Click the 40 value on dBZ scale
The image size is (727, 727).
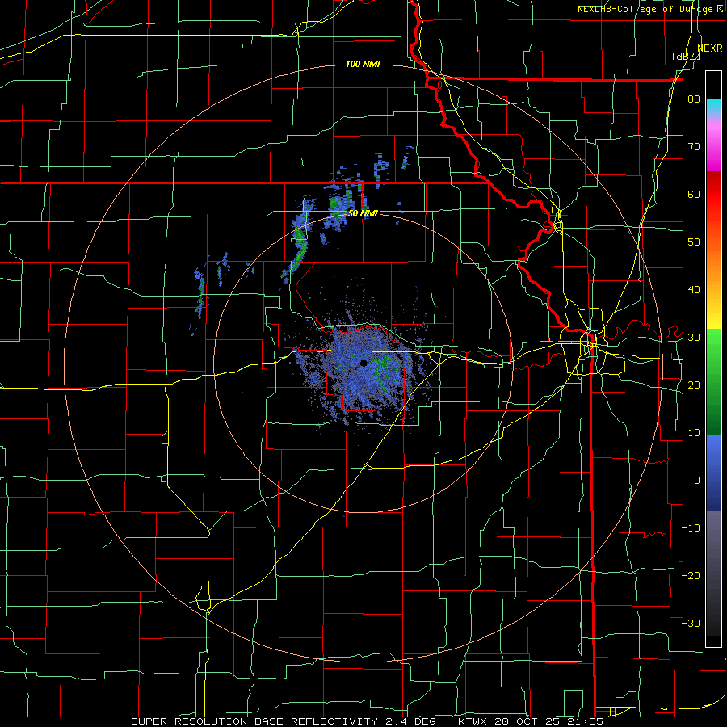694,290
